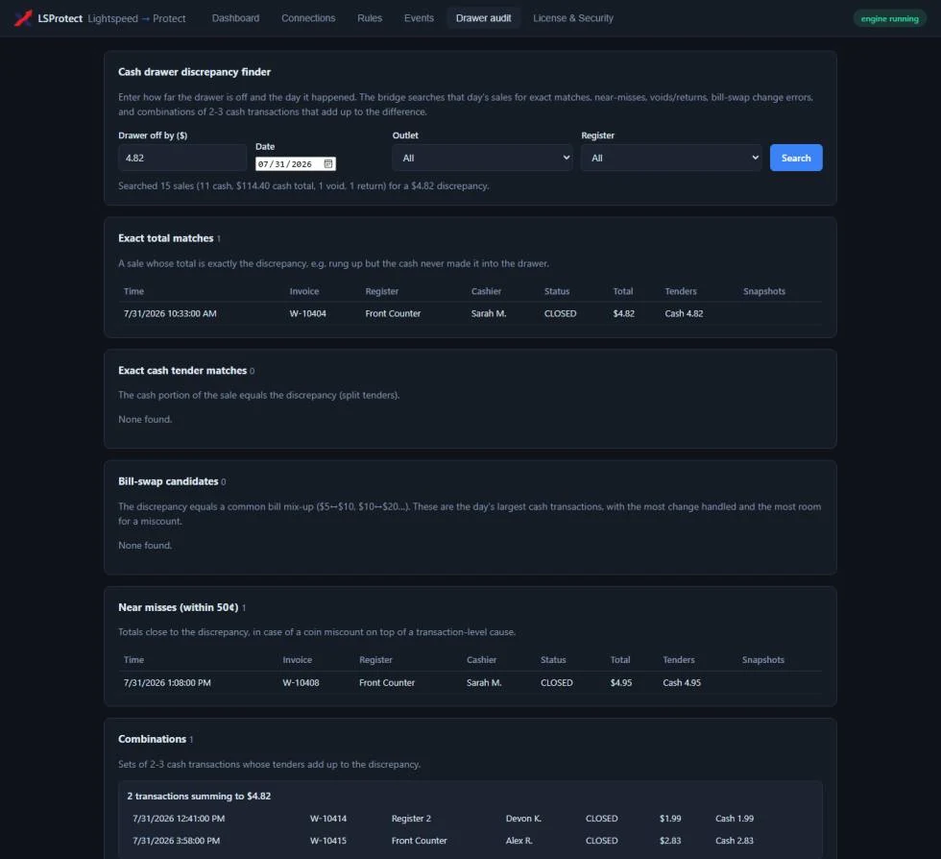The width and height of the screenshot is (941, 859).
Task: Open License & Security tab
Action: click(x=573, y=18)
